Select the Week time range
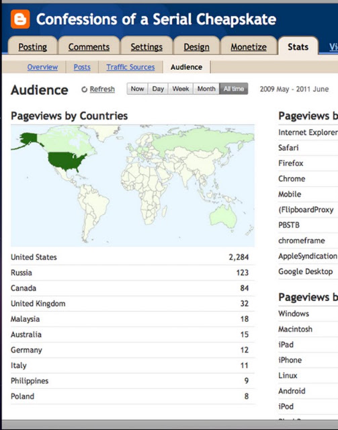Viewport: 338px width, 430px height. pos(181,89)
